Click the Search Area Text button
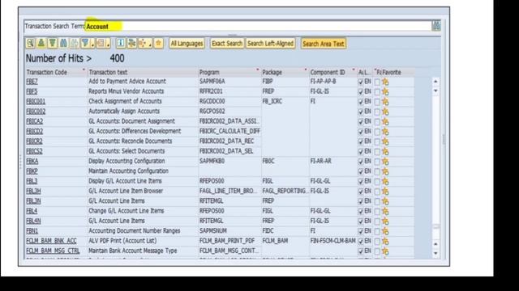This screenshot has height=291, width=519. (x=324, y=44)
